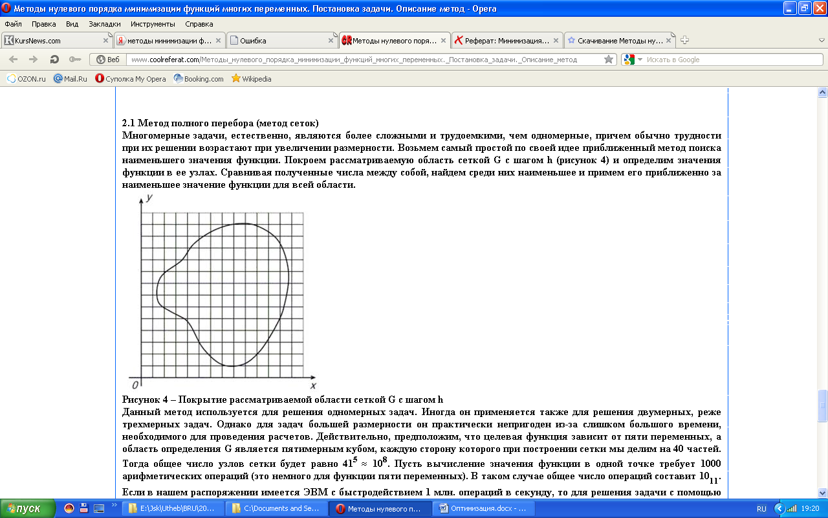
Task: Click the Reload page icon
Action: (54, 60)
